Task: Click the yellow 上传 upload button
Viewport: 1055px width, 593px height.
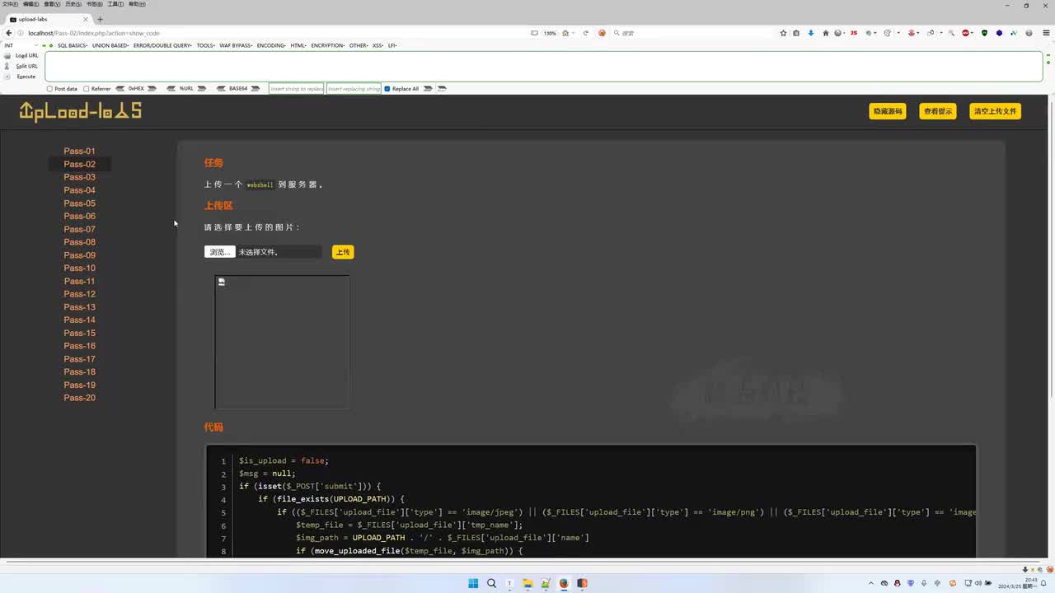Action: click(x=343, y=252)
